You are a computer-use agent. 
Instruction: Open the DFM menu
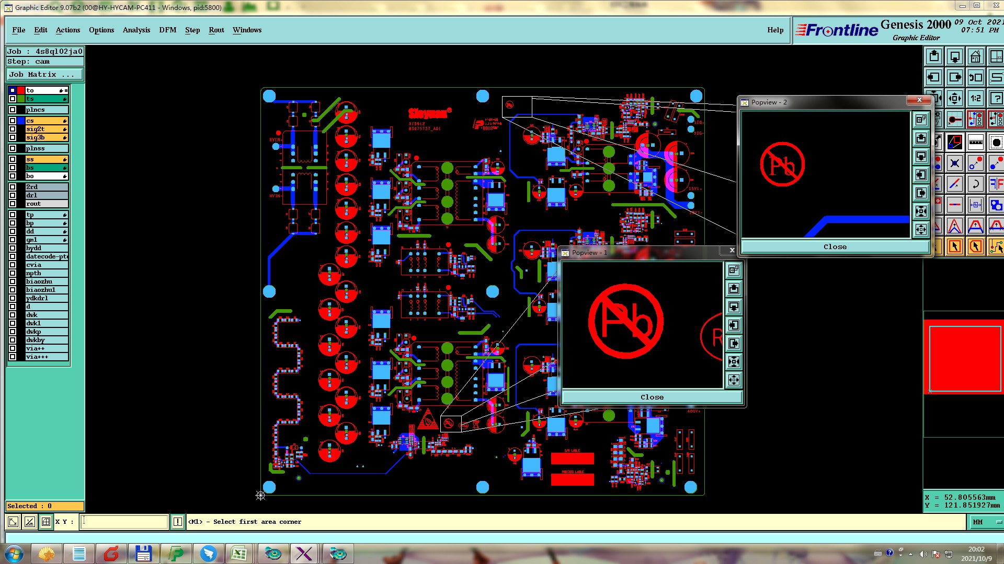(167, 30)
